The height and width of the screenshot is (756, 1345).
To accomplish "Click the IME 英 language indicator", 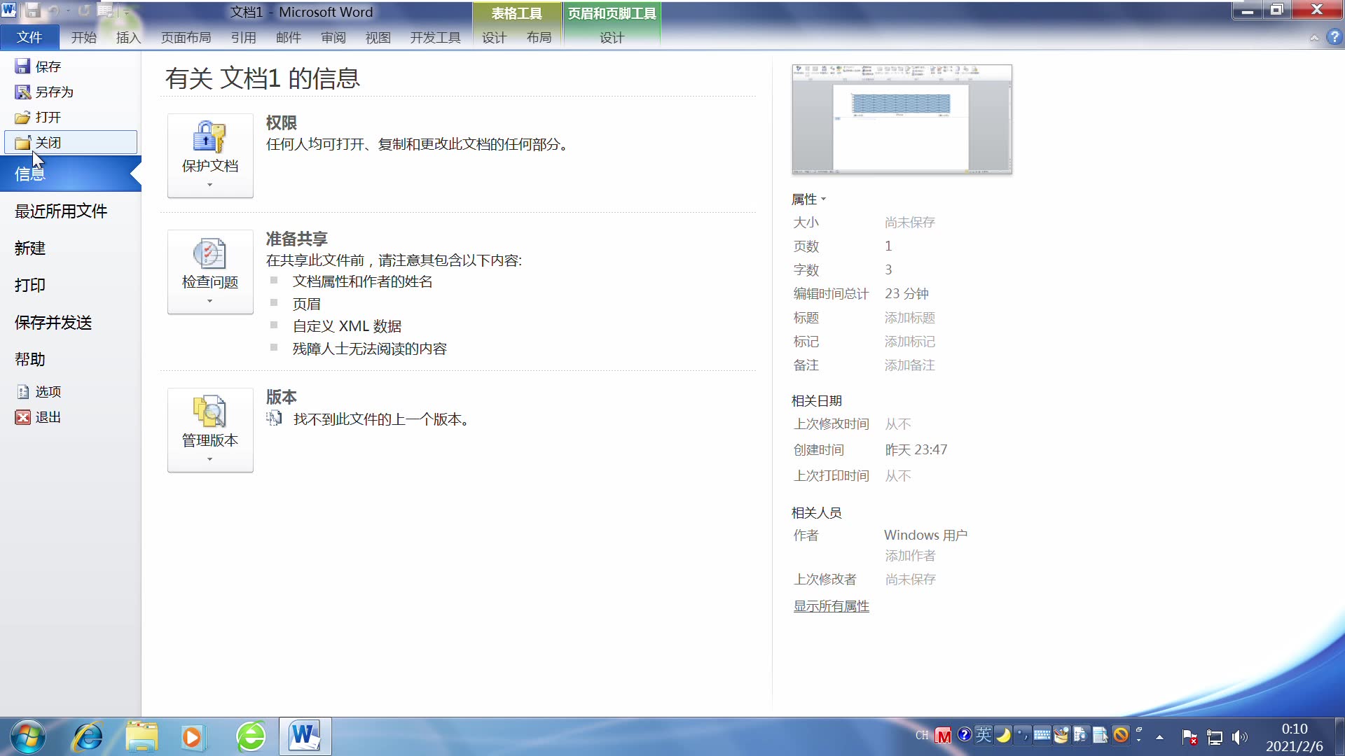I will point(984,734).
